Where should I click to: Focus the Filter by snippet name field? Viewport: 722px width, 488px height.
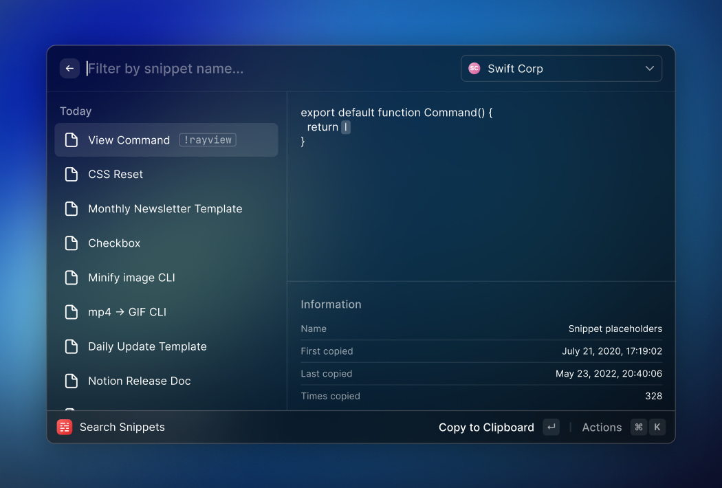coord(268,69)
